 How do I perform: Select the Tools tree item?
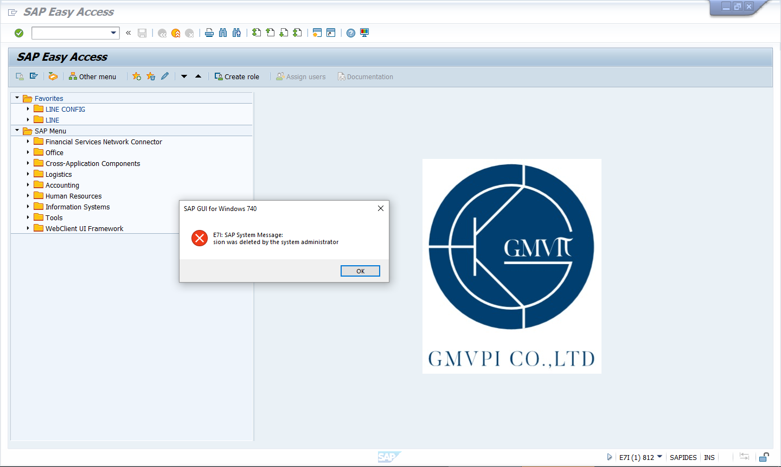[x=54, y=218]
